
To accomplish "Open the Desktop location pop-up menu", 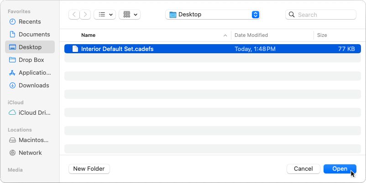I will [213, 15].
